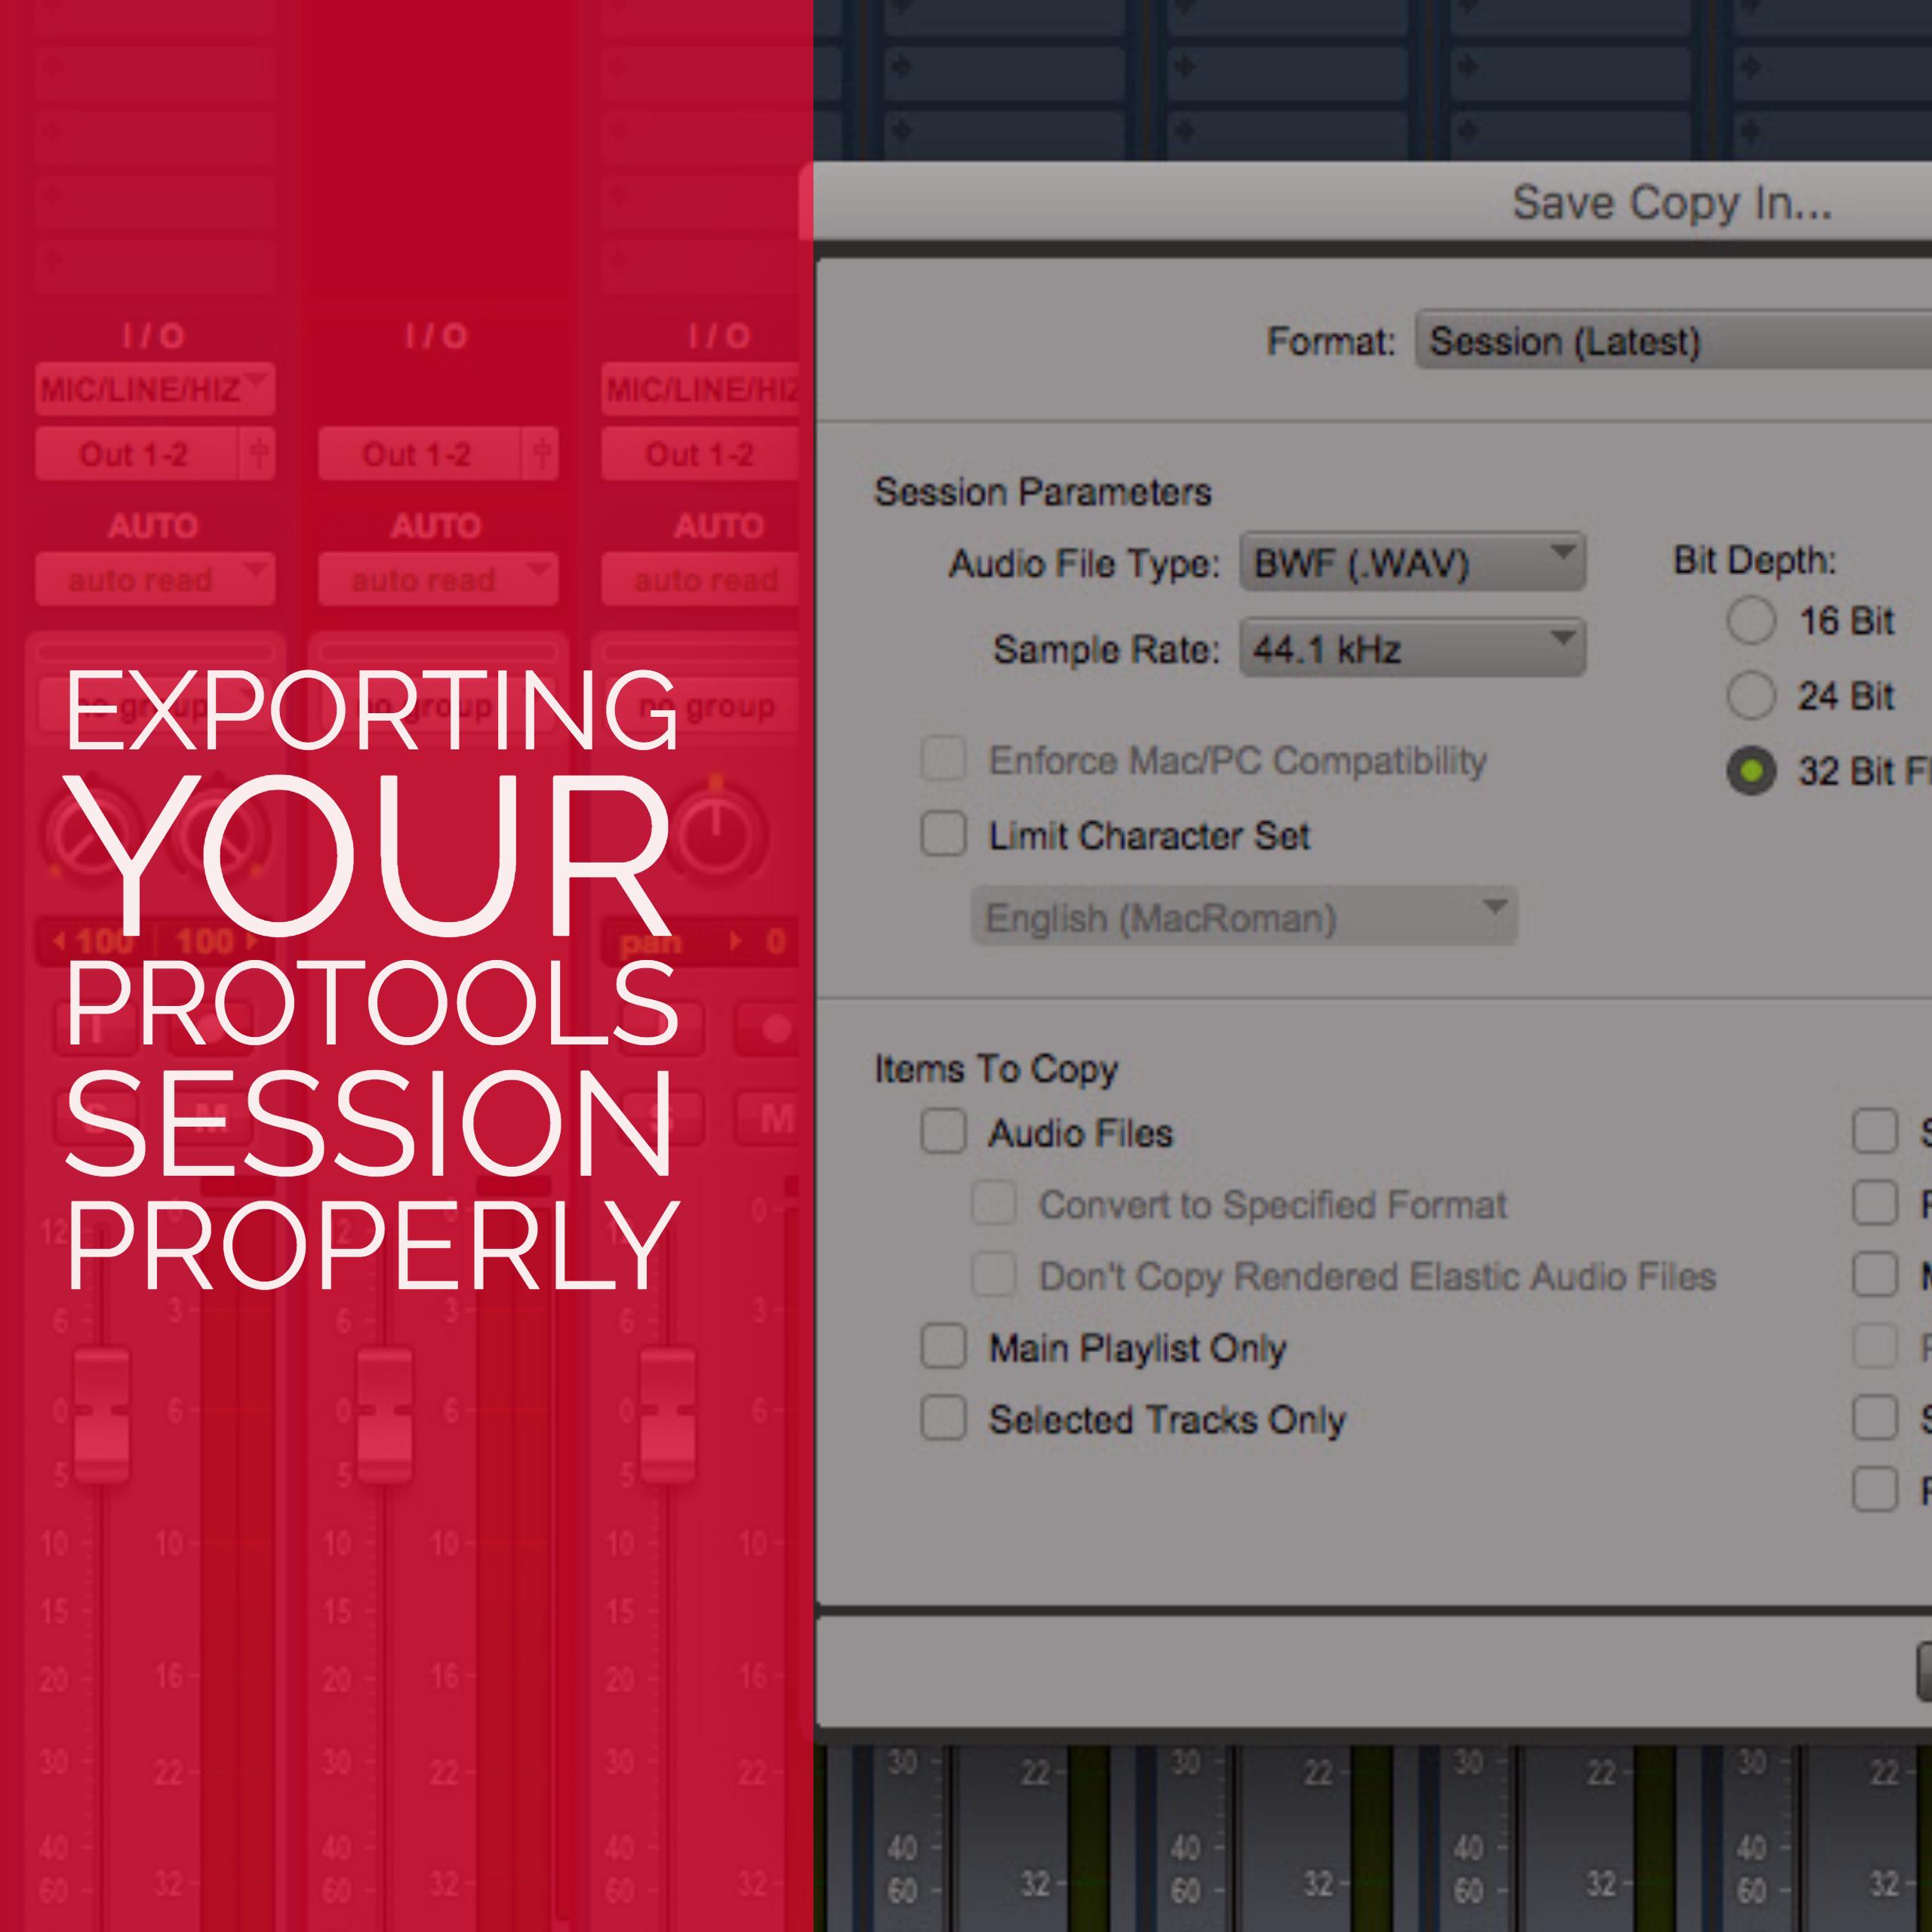Click the AUTO label on first channel
Image resolution: width=1932 pixels, height=1932 pixels.
[153, 525]
